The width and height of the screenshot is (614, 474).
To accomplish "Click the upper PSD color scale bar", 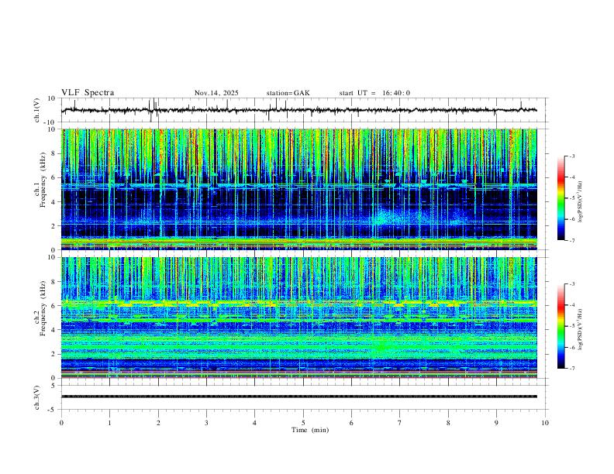I will [561, 198].
